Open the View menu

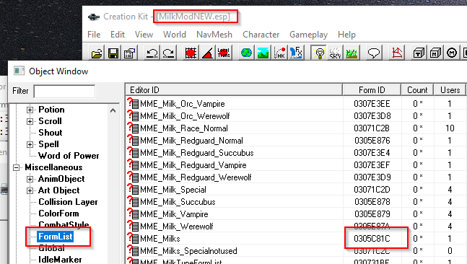pyautogui.click(x=144, y=35)
